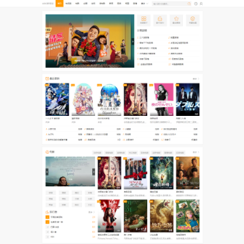Click the orange search magnifier icon
Viewport: 244px width, 244px height.
(189, 3)
